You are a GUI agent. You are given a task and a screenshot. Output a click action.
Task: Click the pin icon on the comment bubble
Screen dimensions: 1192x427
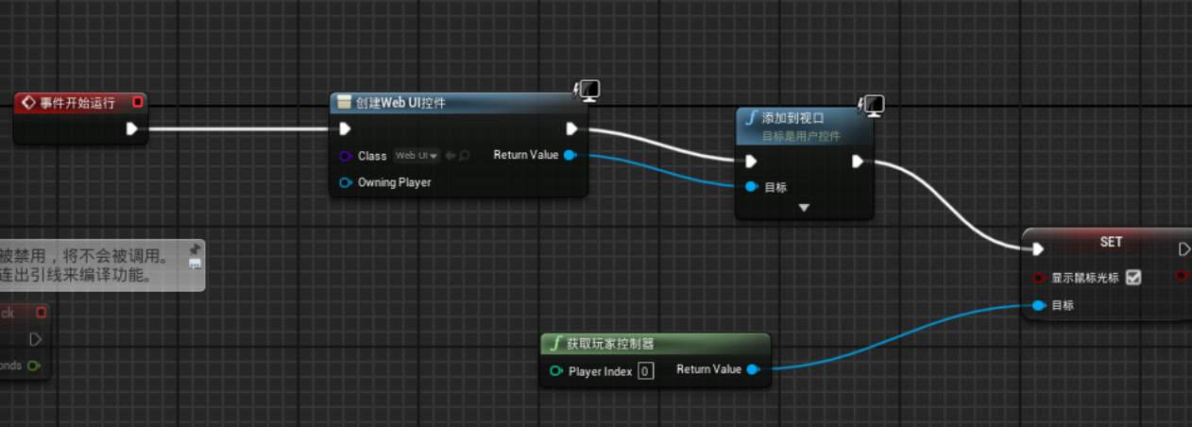click(195, 249)
